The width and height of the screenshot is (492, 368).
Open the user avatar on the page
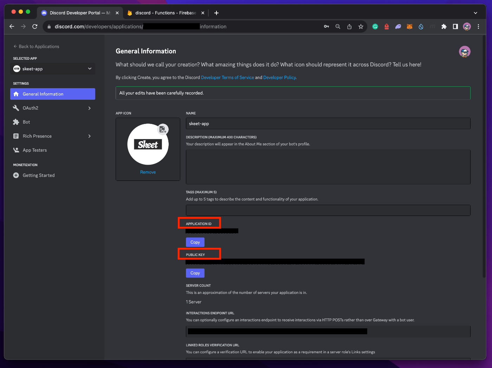point(465,52)
